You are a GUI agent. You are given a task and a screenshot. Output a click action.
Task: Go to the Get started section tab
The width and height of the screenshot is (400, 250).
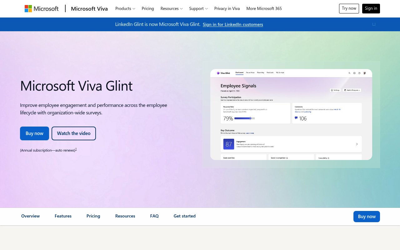click(x=185, y=216)
